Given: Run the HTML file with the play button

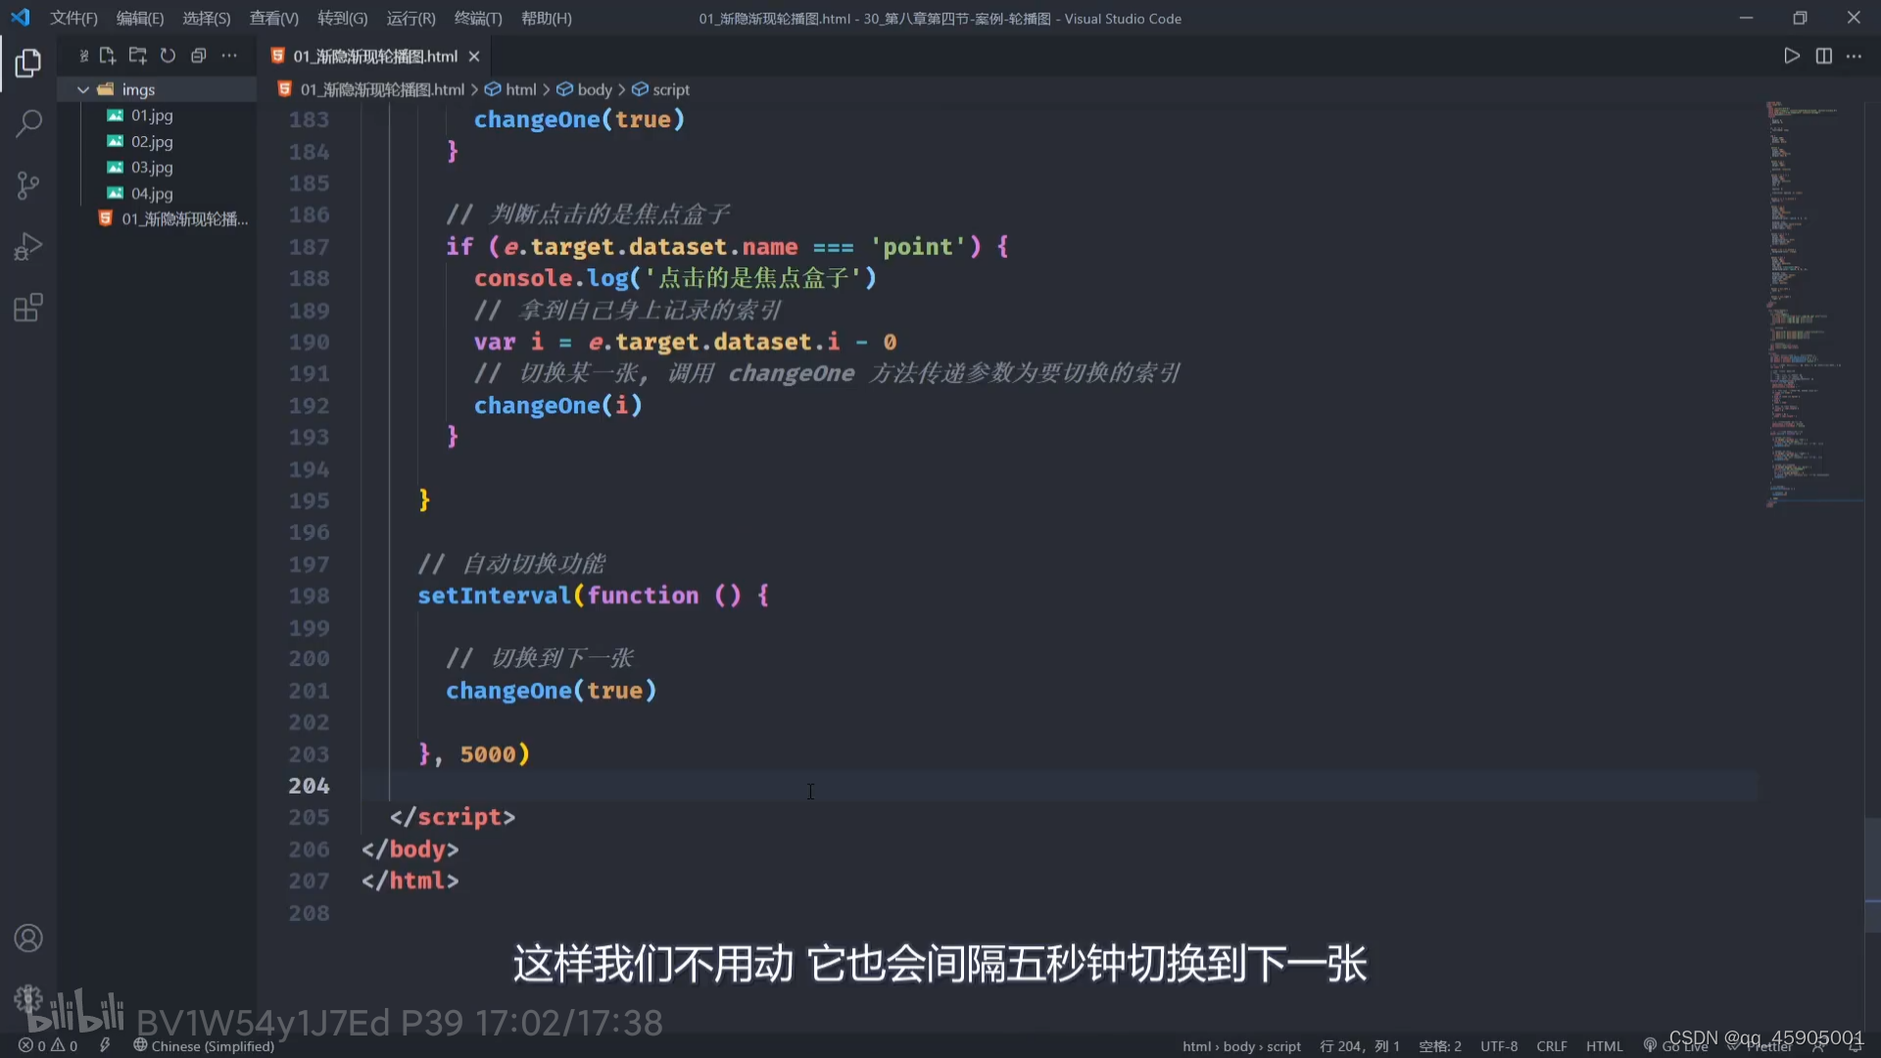Looking at the screenshot, I should 1791,56.
